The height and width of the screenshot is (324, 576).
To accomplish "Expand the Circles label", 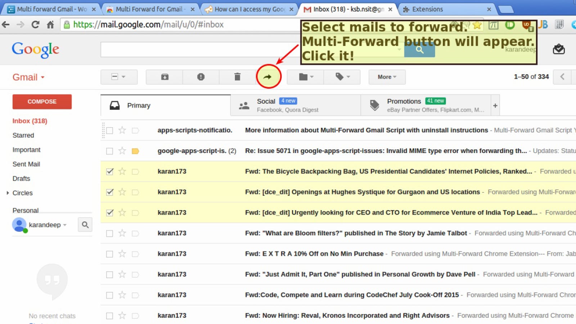I will click(8, 193).
